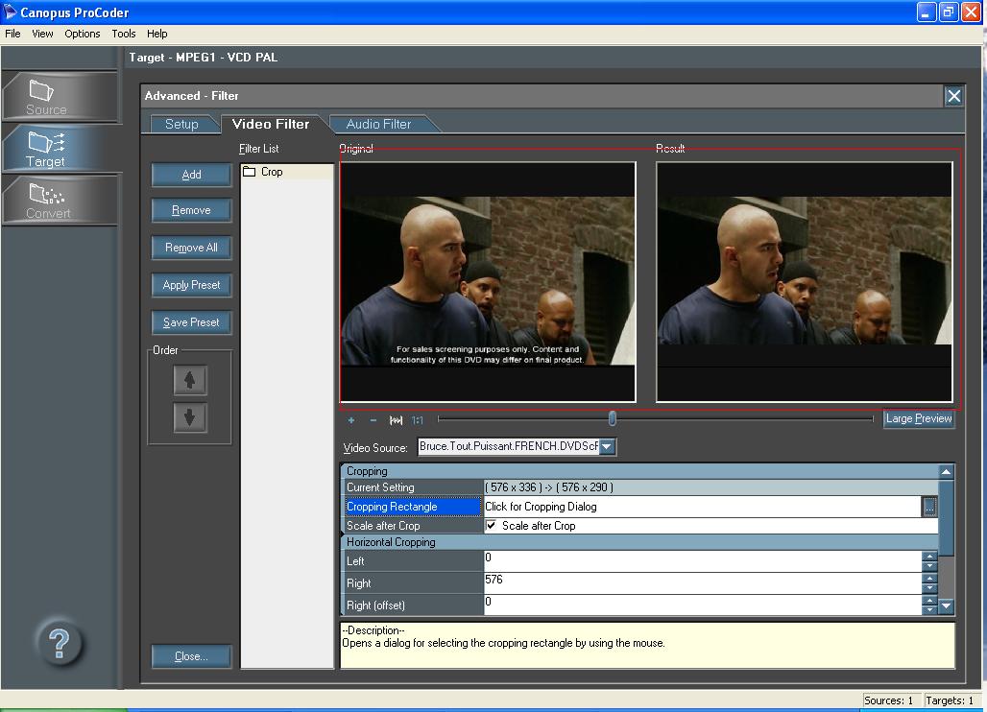Click the Canopus ProCoder title bar icon

click(x=10, y=12)
